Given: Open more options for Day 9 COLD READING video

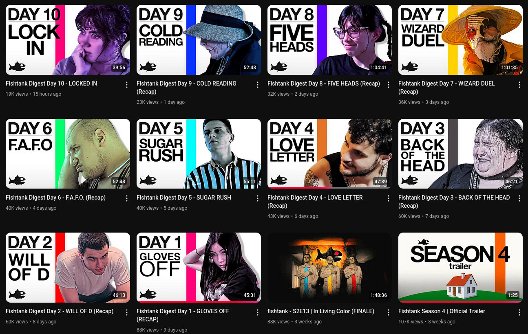Looking at the screenshot, I should (258, 85).
